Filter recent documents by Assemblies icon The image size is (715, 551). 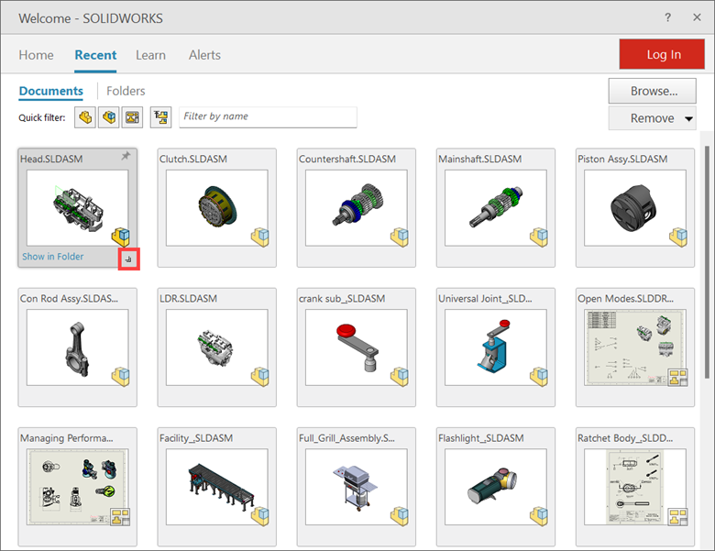point(109,117)
